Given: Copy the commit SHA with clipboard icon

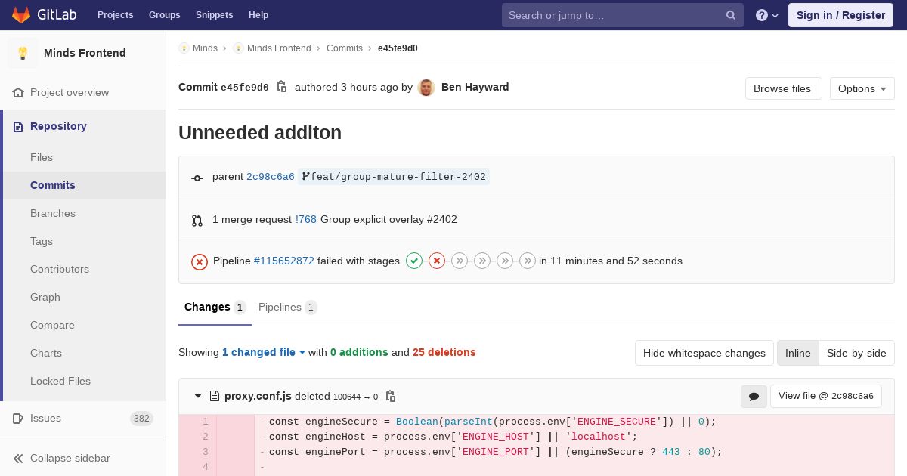Looking at the screenshot, I should pyautogui.click(x=282, y=87).
